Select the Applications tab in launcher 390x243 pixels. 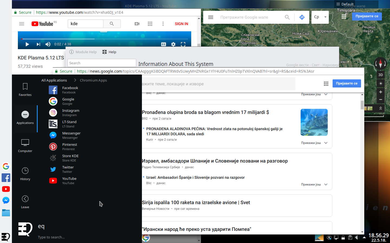coord(25,118)
